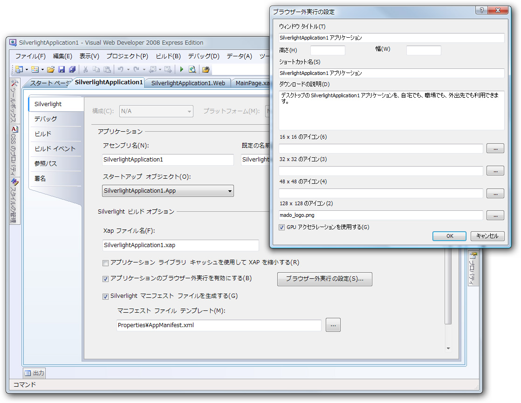Click the Paste toolbar icon
521x403 pixels.
click(107, 69)
